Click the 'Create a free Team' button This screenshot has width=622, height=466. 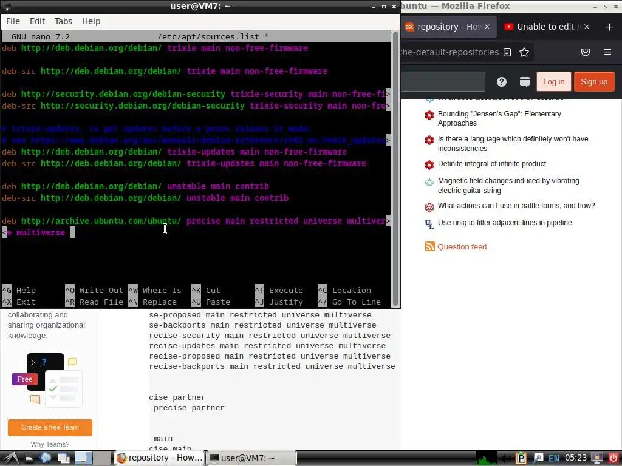pos(50,428)
